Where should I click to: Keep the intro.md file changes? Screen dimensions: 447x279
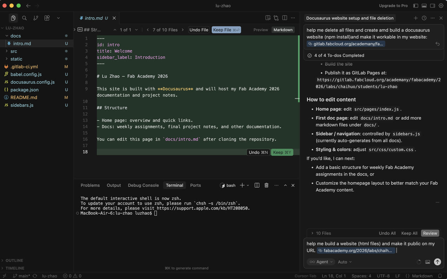click(x=226, y=30)
